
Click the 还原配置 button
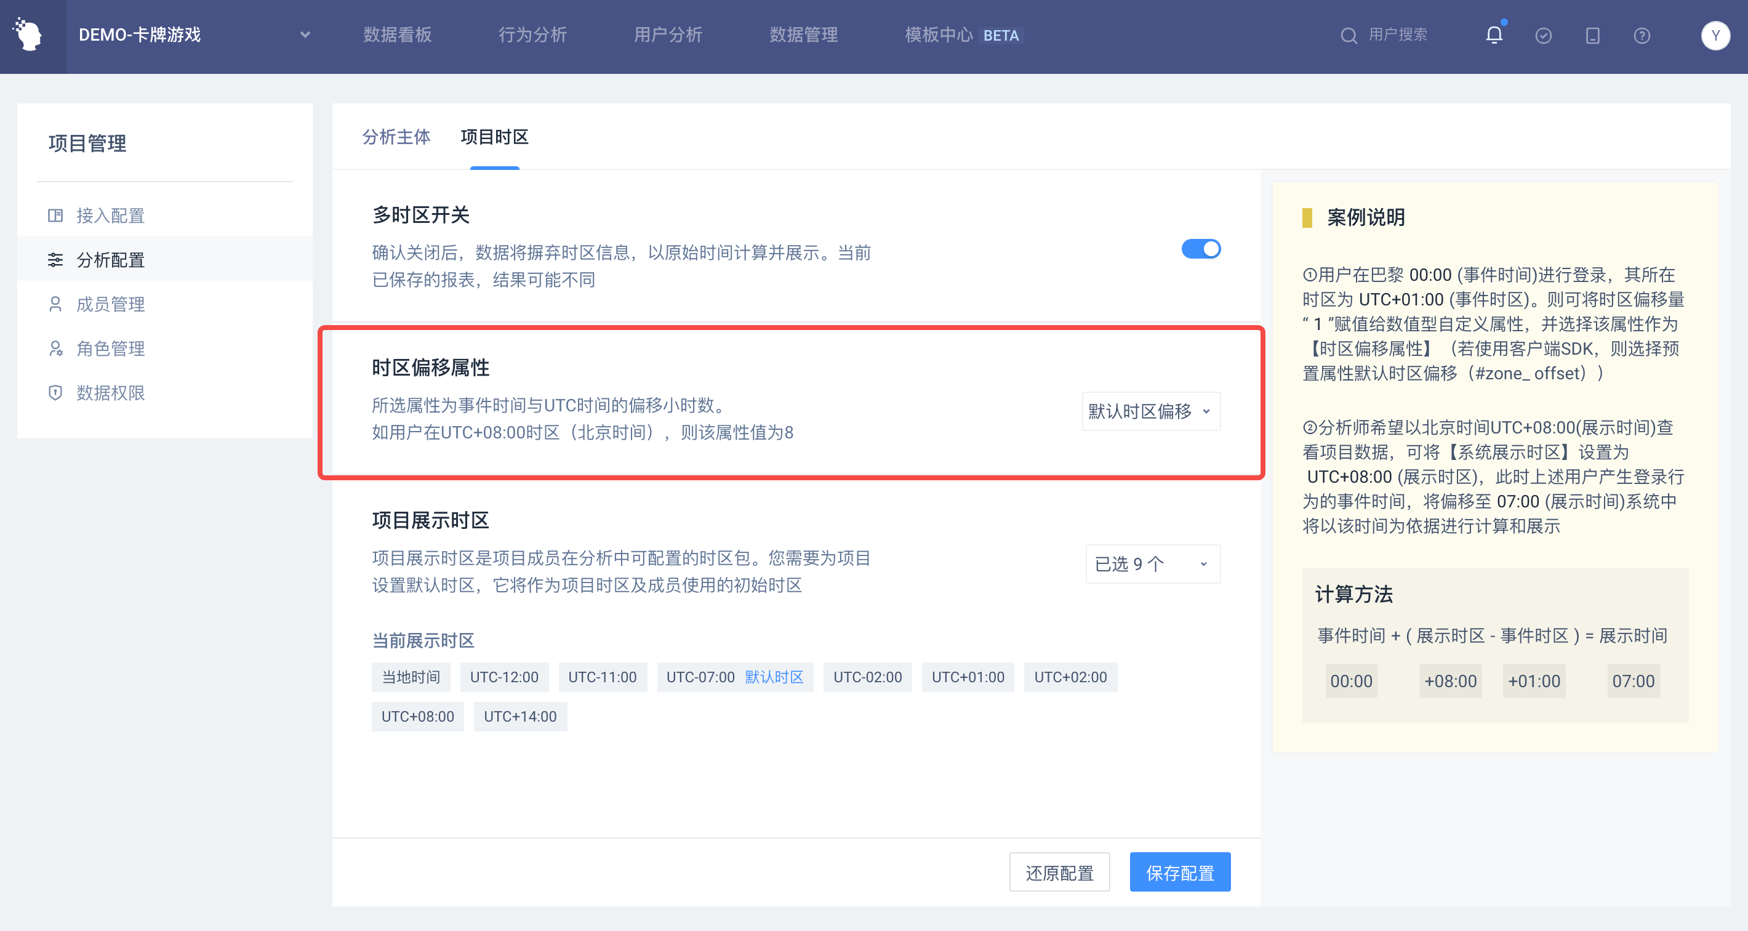click(x=1059, y=872)
